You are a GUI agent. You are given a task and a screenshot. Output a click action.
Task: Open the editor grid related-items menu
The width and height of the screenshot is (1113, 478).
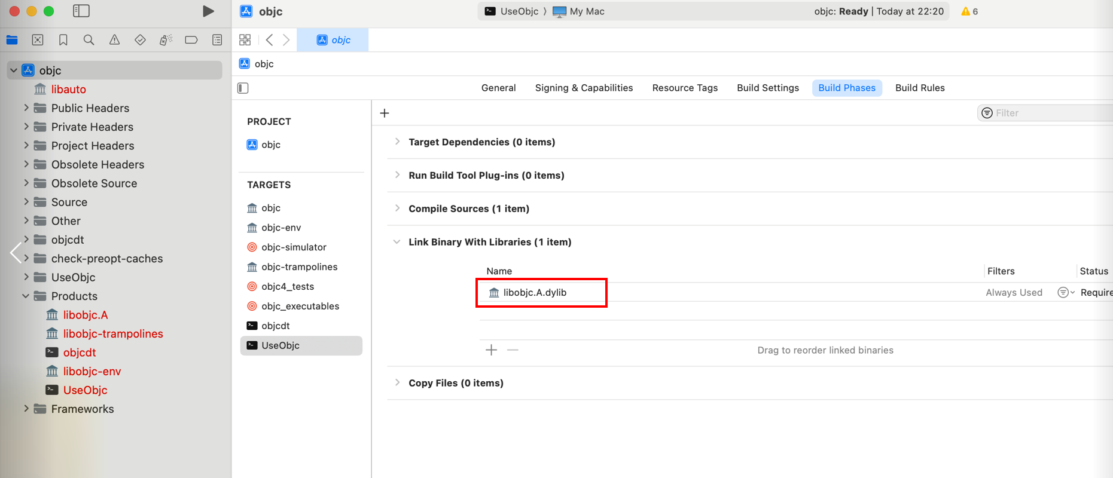tap(245, 40)
